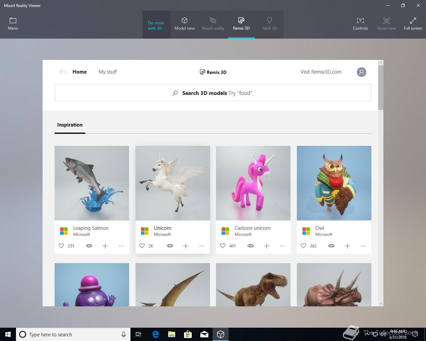Open the Unicorn model thumbnail
This screenshot has height=341, width=426.
click(173, 183)
